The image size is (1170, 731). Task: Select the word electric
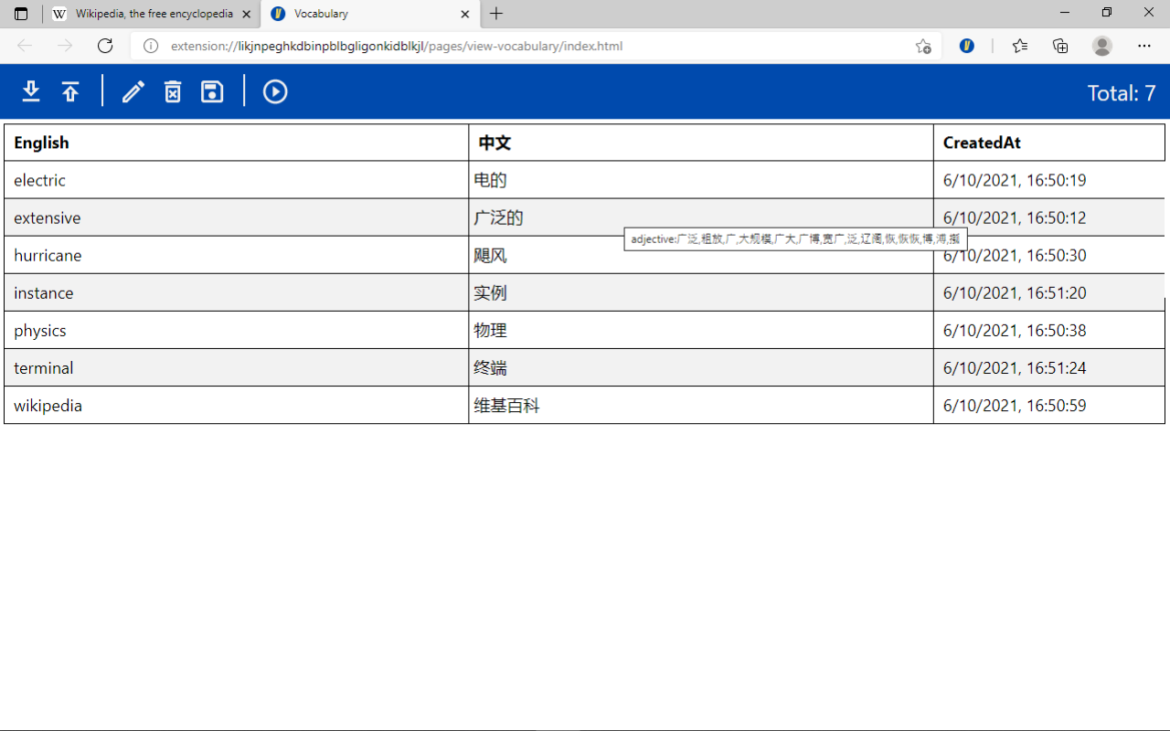(x=39, y=180)
